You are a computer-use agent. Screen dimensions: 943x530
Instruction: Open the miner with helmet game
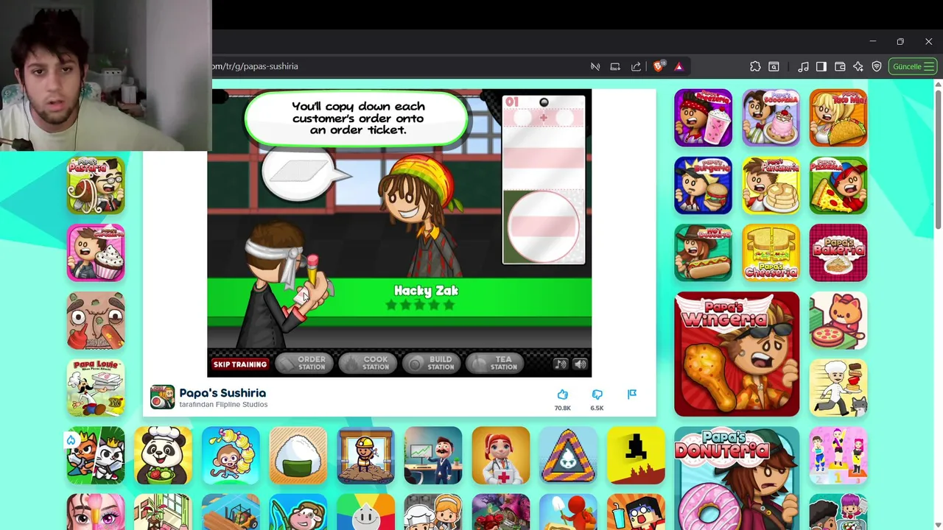tap(365, 456)
